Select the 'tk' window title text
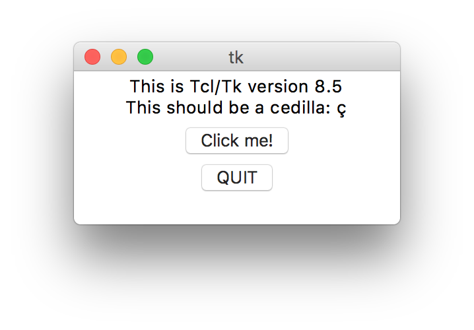This screenshot has height=330, width=474. tap(236, 57)
